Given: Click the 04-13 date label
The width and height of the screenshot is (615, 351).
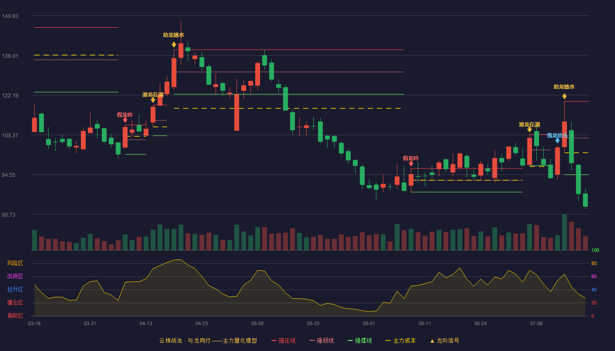Looking at the screenshot, I should [x=146, y=324].
